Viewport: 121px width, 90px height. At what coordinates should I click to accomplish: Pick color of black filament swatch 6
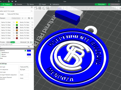(17, 27)
